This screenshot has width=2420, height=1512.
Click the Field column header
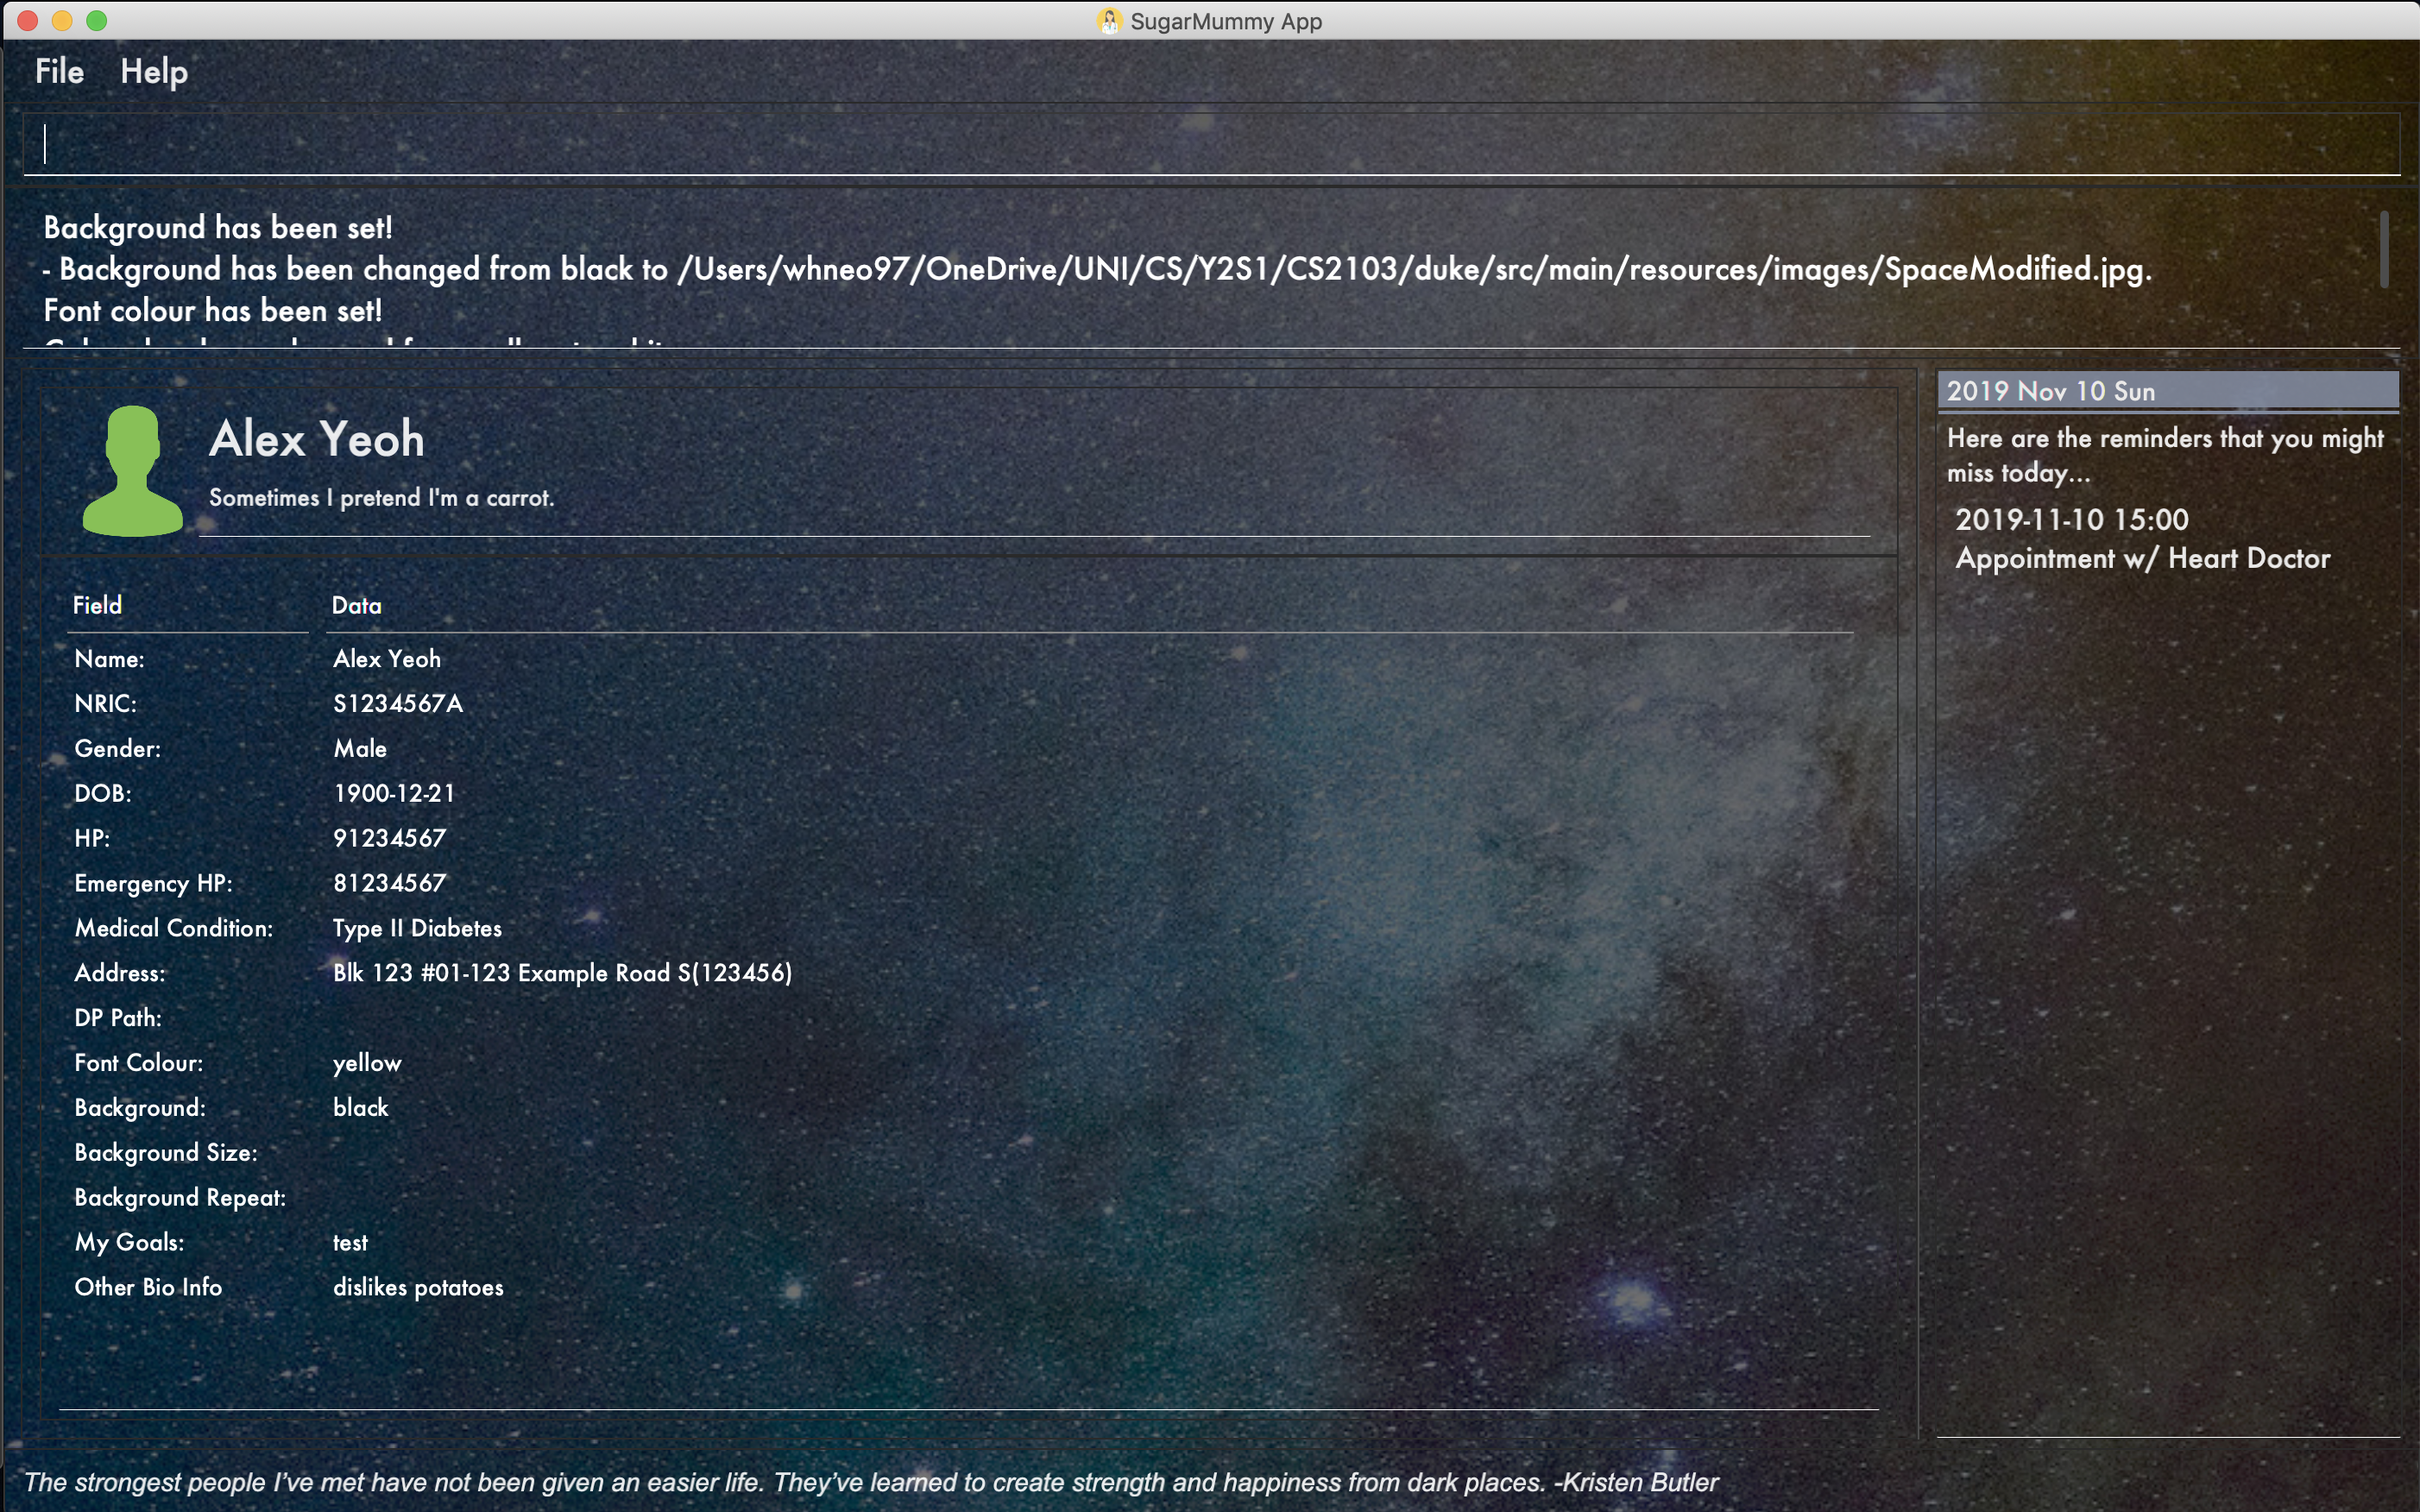coord(97,605)
